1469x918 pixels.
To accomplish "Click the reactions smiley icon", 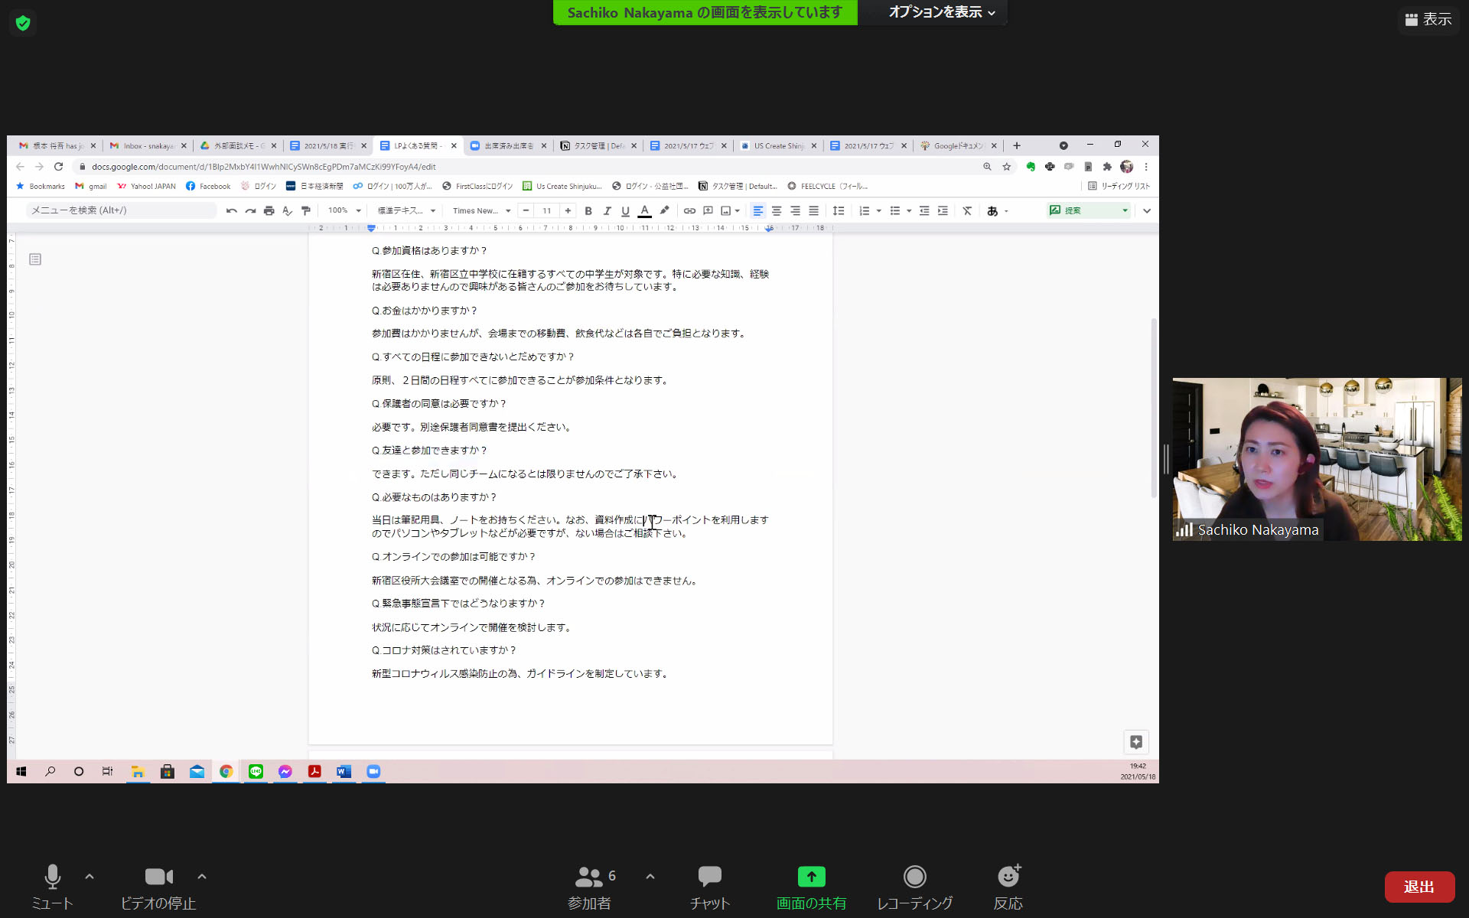I will click(x=1008, y=876).
